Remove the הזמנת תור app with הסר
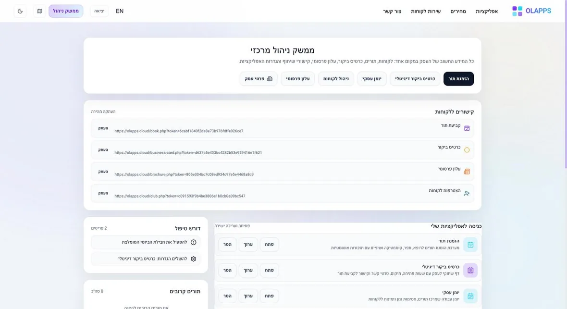The width and height of the screenshot is (567, 309). (x=227, y=245)
